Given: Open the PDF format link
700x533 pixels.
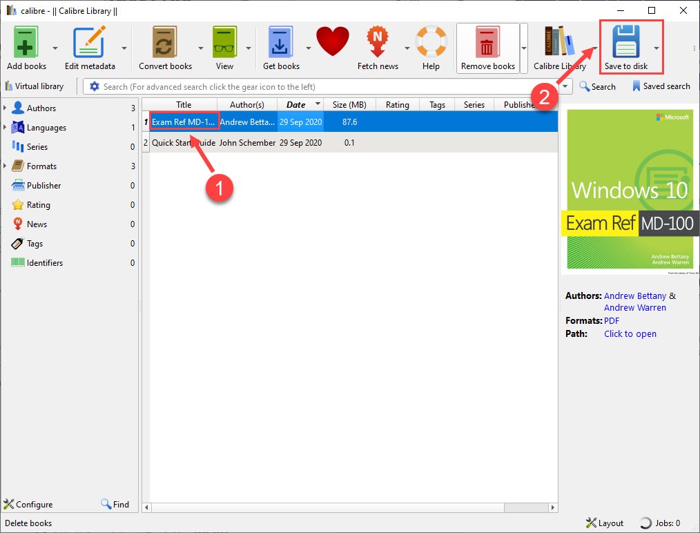Looking at the screenshot, I should click(x=611, y=320).
